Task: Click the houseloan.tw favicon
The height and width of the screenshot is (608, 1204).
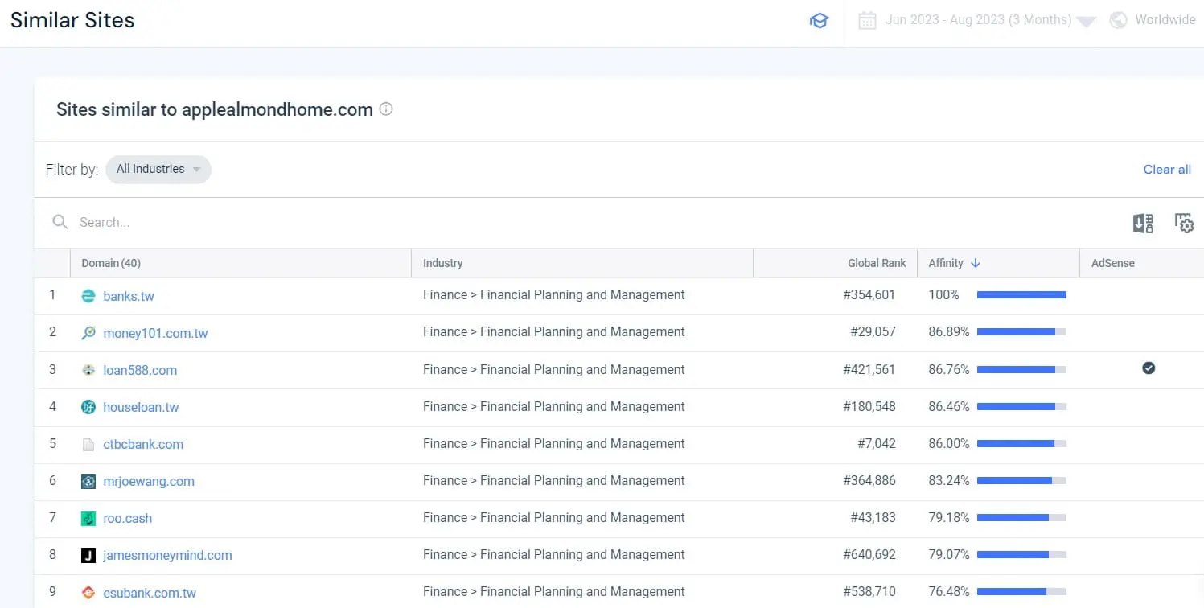Action: pos(88,407)
